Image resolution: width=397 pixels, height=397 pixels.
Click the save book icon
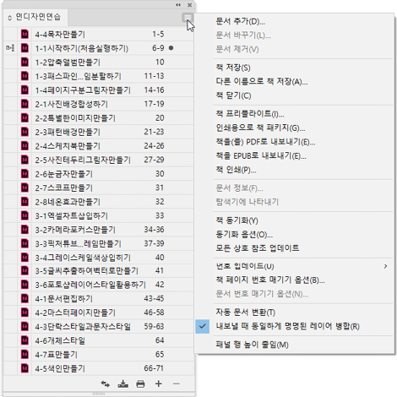pos(123,383)
